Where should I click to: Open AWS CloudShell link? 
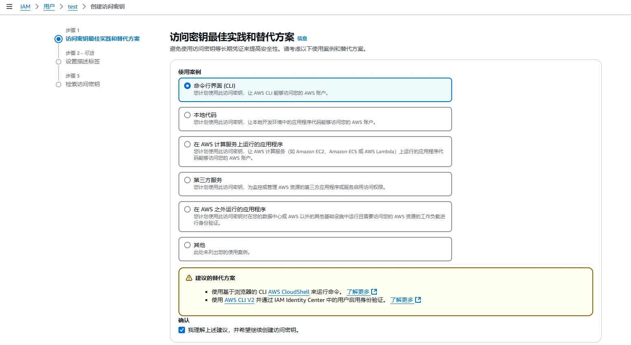[289, 292]
